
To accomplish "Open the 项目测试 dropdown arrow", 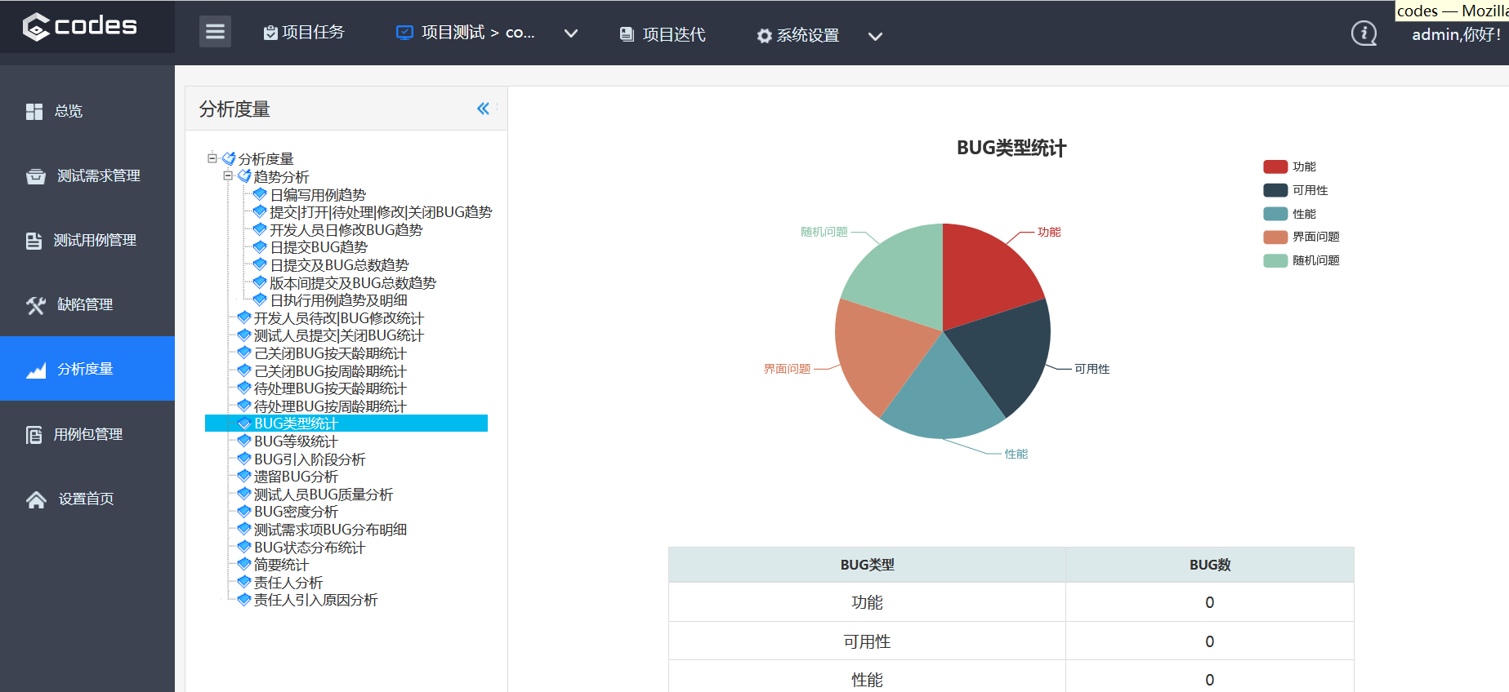I will click(571, 33).
